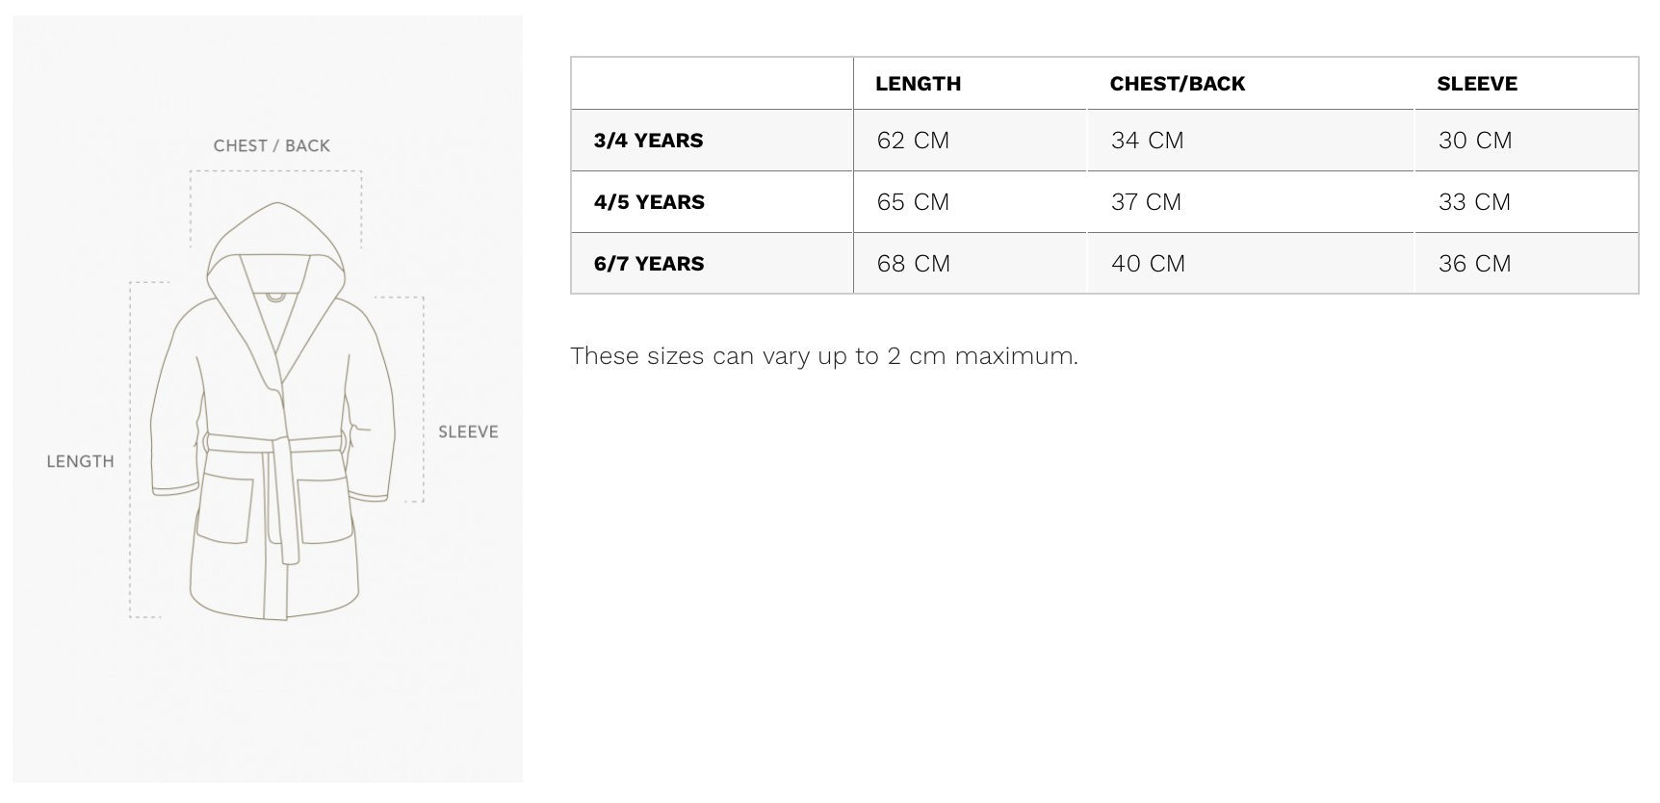Click the 4/5 YEARS row label

coord(649,202)
